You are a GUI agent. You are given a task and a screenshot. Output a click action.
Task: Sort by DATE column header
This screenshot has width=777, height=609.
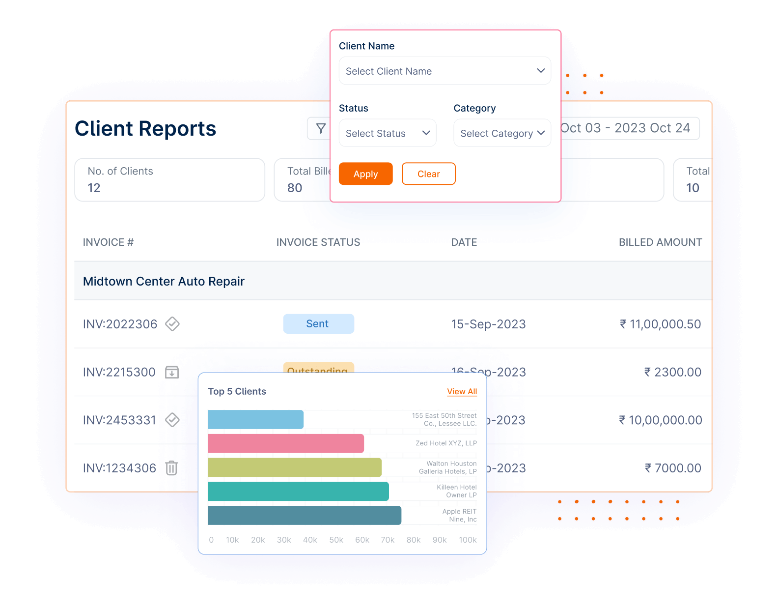464,242
